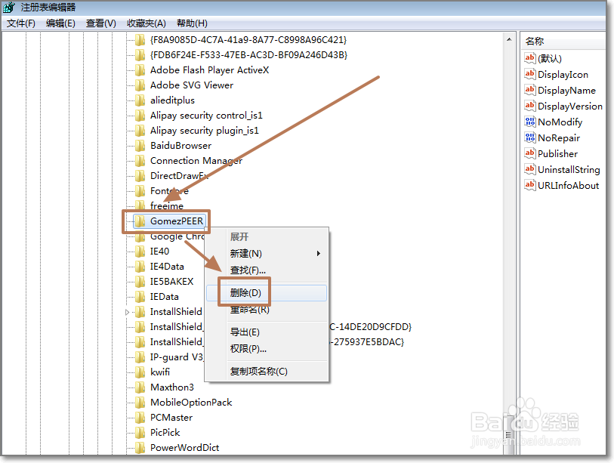Choose 导出(E) in the context menu
Image resolution: width=614 pixels, height=463 pixels.
pos(267,332)
